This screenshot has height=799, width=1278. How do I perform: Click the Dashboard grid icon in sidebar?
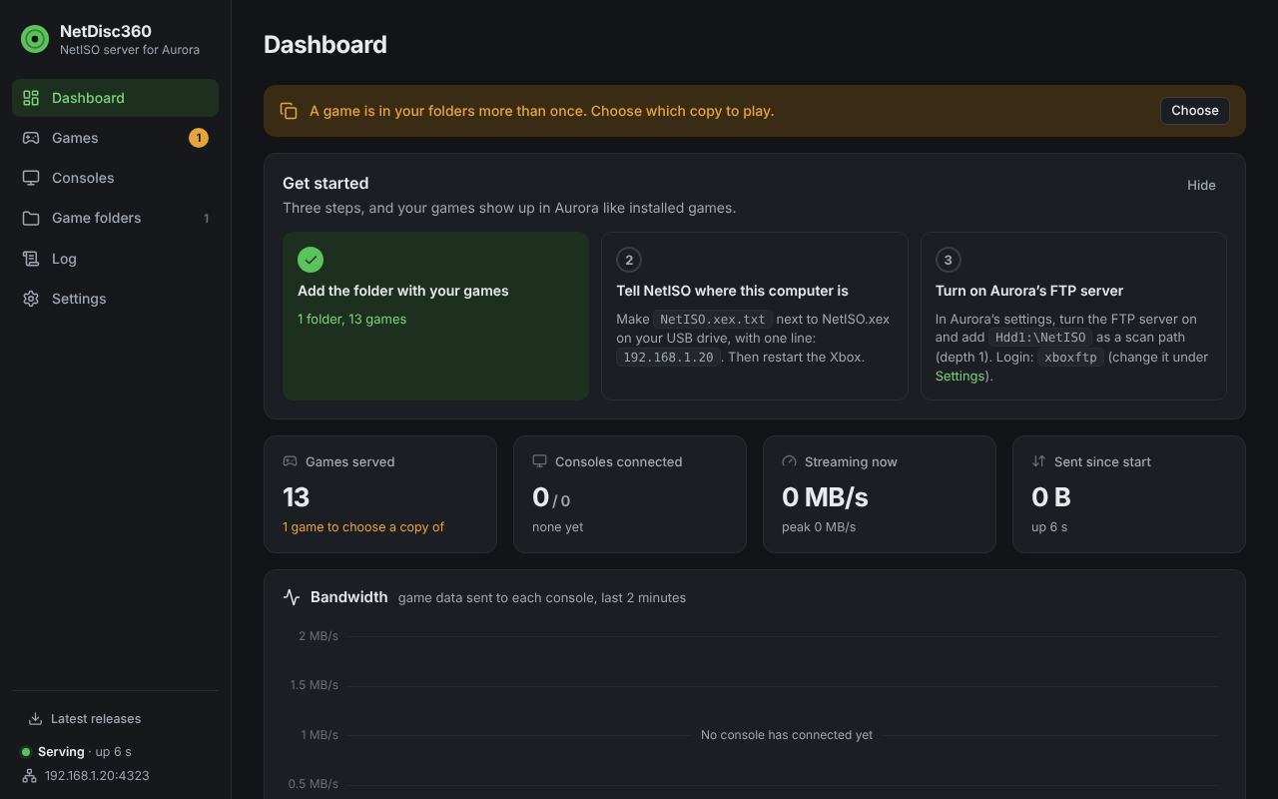(x=31, y=98)
